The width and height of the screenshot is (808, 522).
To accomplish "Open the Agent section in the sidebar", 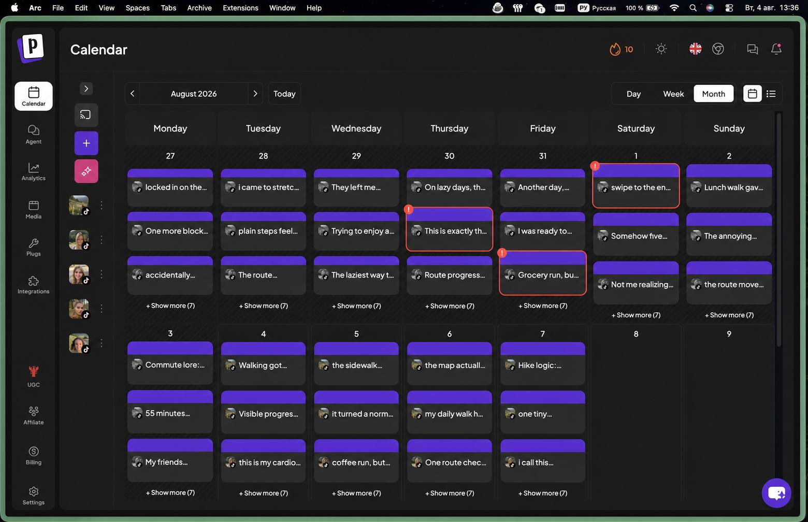I will [x=33, y=134].
